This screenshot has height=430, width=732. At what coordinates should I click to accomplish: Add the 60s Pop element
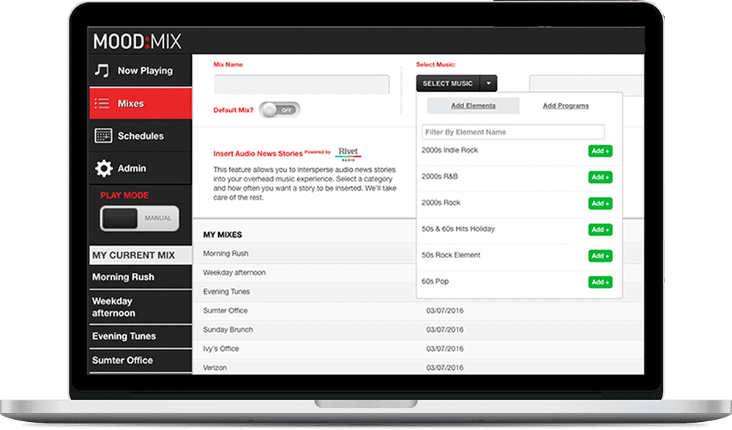point(600,282)
